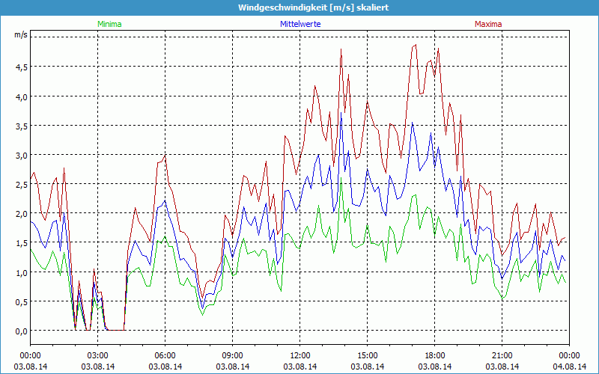599x374 pixels.
Task: Select the m/s unit label
Action: click(x=20, y=34)
